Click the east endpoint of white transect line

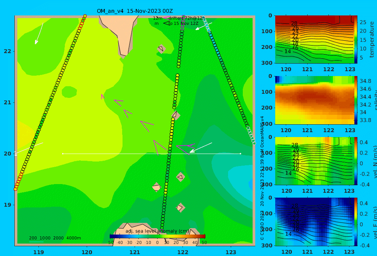241,154
